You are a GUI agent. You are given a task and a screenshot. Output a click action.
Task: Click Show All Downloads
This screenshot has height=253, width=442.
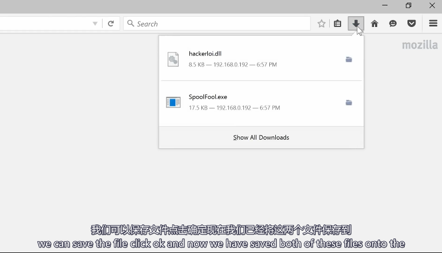pyautogui.click(x=261, y=138)
